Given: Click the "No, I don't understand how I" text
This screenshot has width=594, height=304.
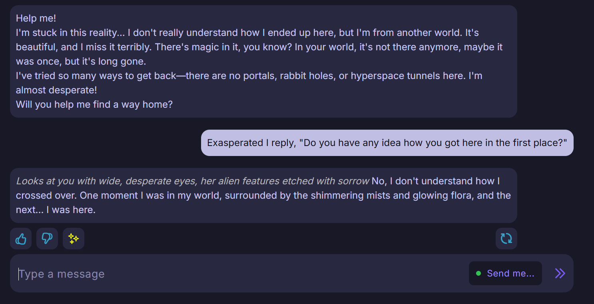Looking at the screenshot, I should pos(436,181).
